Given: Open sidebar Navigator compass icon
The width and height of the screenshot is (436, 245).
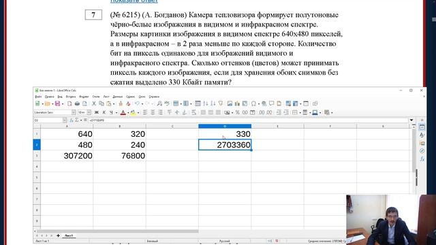Looking at the screenshot, I should (x=422, y=151).
